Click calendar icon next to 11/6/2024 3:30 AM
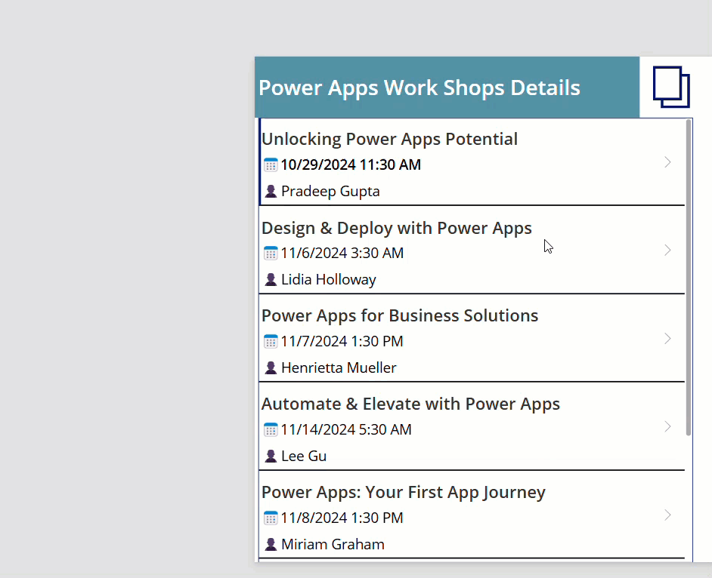The height and width of the screenshot is (578, 712). (x=271, y=253)
